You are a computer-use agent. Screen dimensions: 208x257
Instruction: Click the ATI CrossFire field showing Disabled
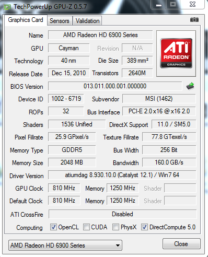(122, 214)
